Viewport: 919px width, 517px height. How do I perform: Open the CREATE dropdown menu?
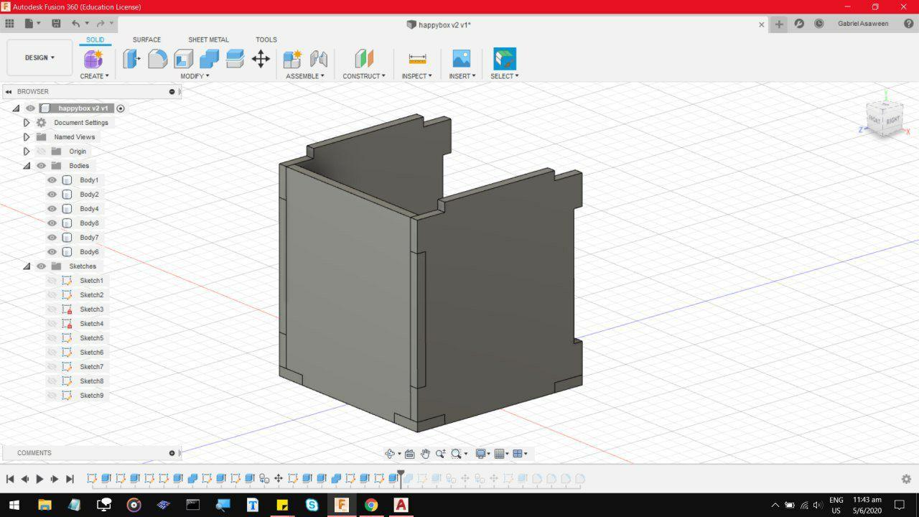[94, 76]
